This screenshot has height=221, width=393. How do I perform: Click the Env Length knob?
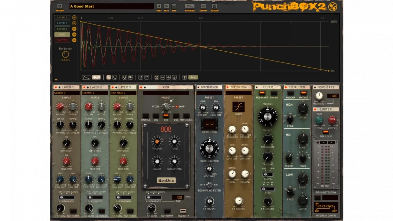65,54
